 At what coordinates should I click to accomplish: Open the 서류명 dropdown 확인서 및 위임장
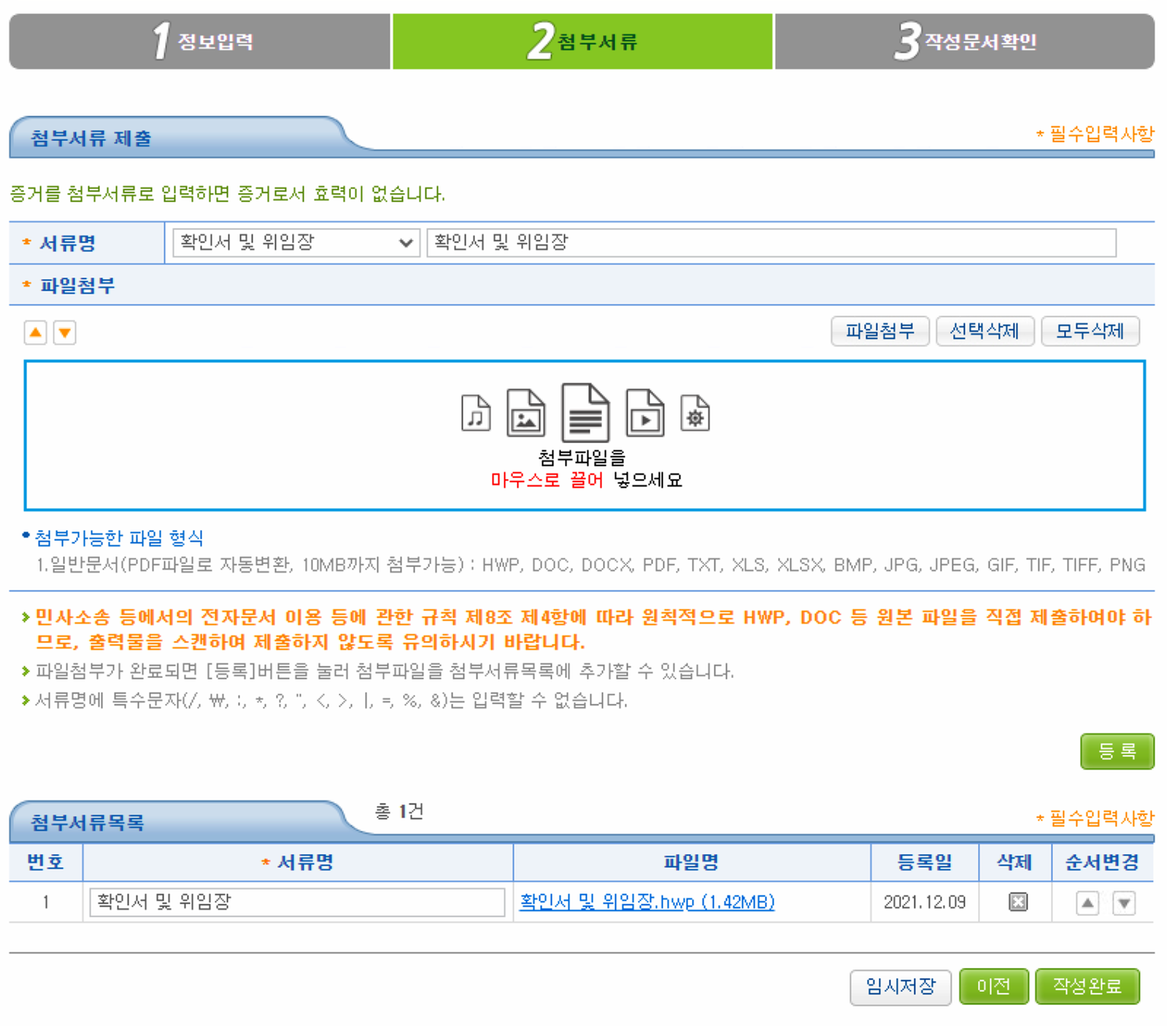tap(296, 243)
